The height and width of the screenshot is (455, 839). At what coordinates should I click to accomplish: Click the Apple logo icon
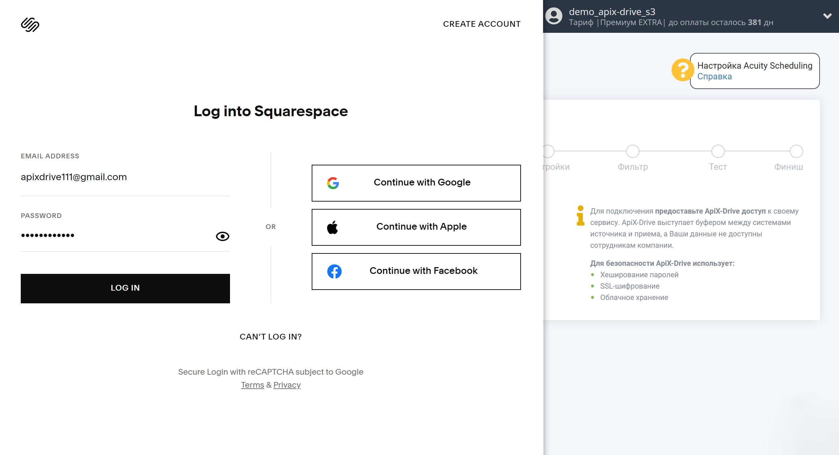(x=332, y=227)
